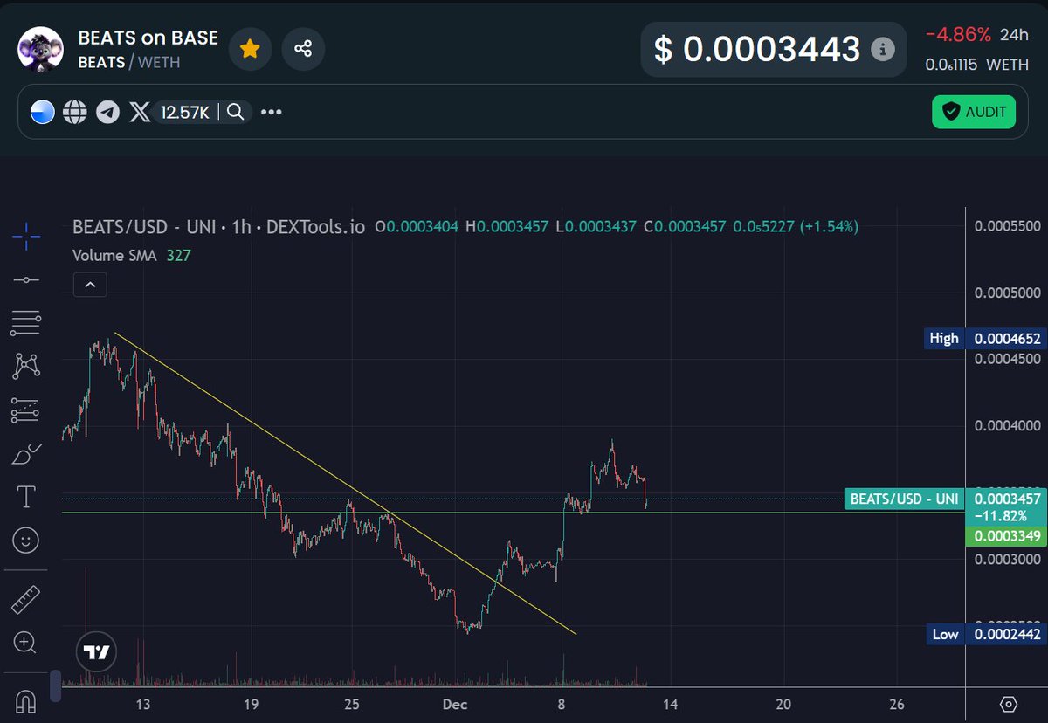Open the Telegram link icon
The height and width of the screenshot is (723, 1048).
point(107,112)
